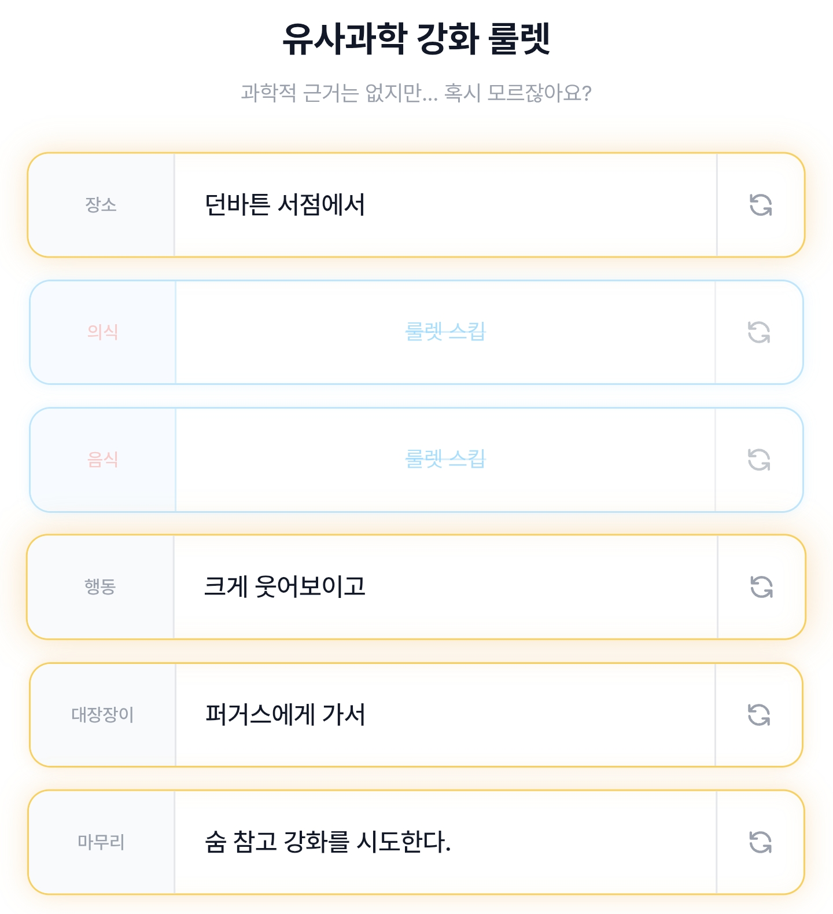Reroll the 대장장이 row refresh icon

coord(759,715)
